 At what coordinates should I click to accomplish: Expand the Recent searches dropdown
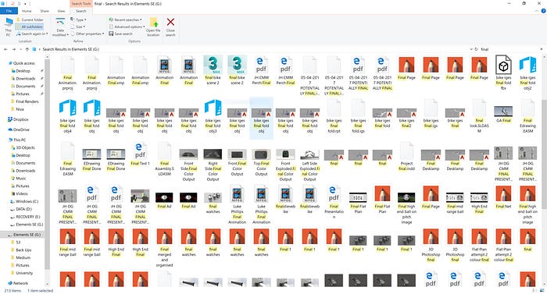pos(125,19)
